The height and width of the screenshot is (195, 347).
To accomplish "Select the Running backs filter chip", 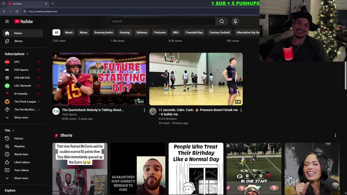I will coord(104,32).
